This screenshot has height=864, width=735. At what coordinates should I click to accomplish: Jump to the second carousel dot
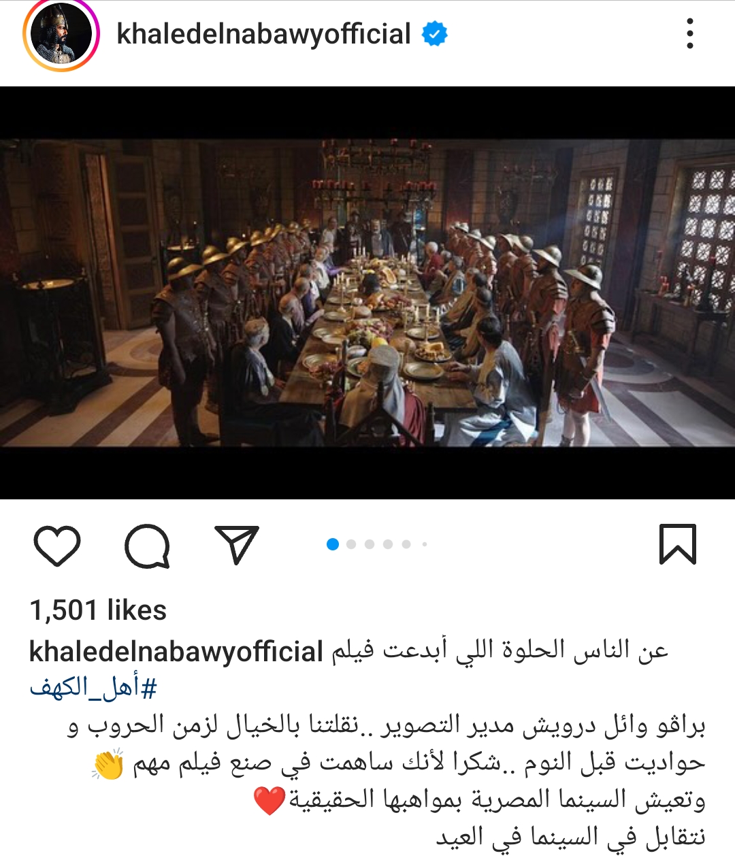(x=351, y=544)
